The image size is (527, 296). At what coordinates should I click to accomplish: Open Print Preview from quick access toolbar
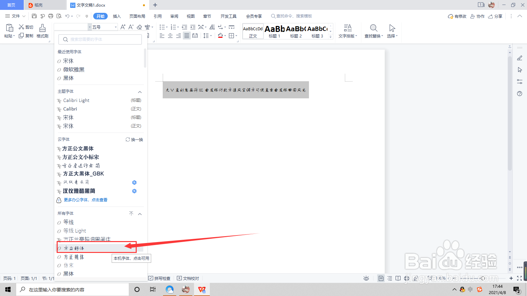(x=59, y=16)
